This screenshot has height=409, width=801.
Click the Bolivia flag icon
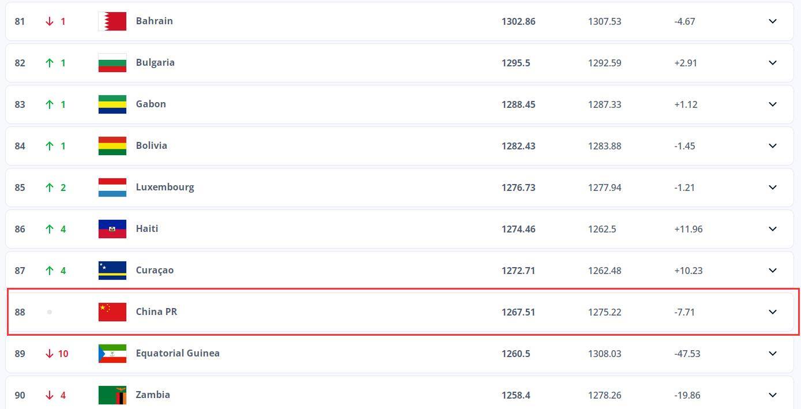(x=112, y=146)
